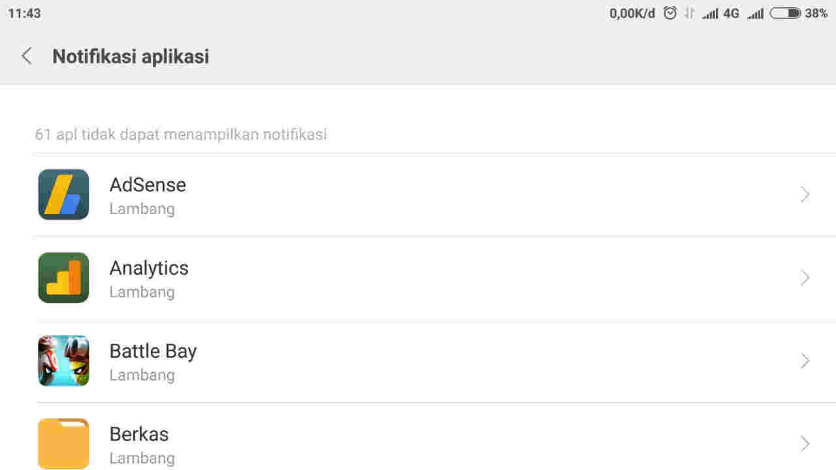Open the AdSense app icon

63,194
